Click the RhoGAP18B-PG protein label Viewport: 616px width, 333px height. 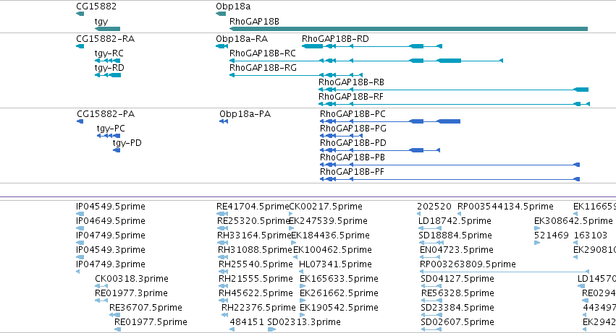353,129
